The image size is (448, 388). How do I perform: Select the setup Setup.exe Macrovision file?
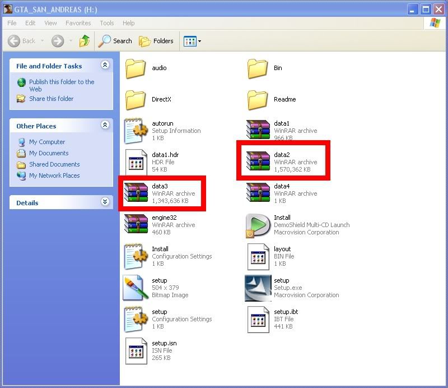(x=292, y=288)
